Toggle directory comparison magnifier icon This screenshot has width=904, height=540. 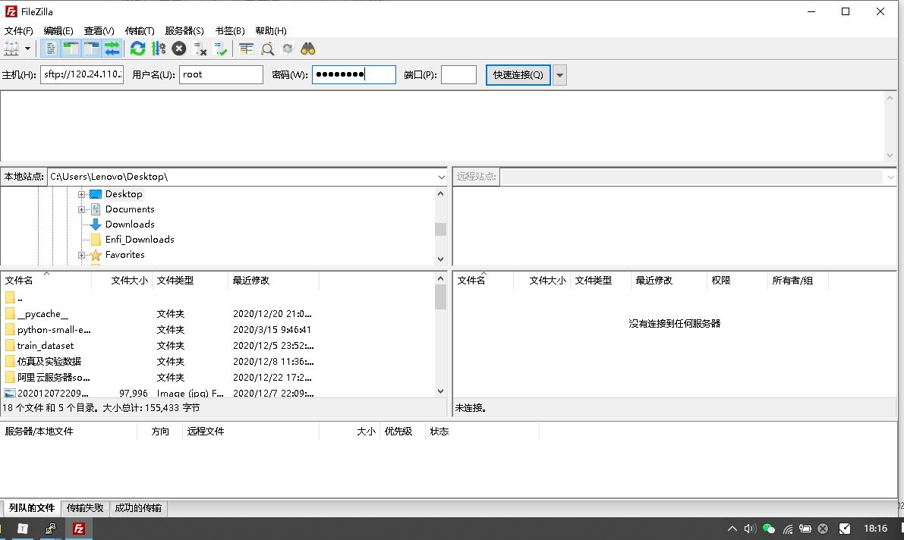[x=267, y=49]
